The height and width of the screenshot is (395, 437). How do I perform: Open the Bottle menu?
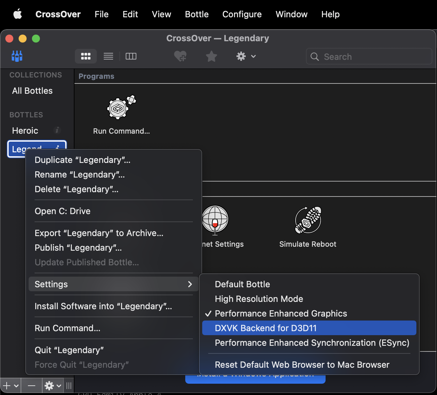pos(197,14)
